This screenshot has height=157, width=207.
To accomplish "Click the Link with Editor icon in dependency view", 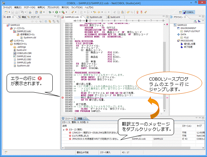I will 50,21.
